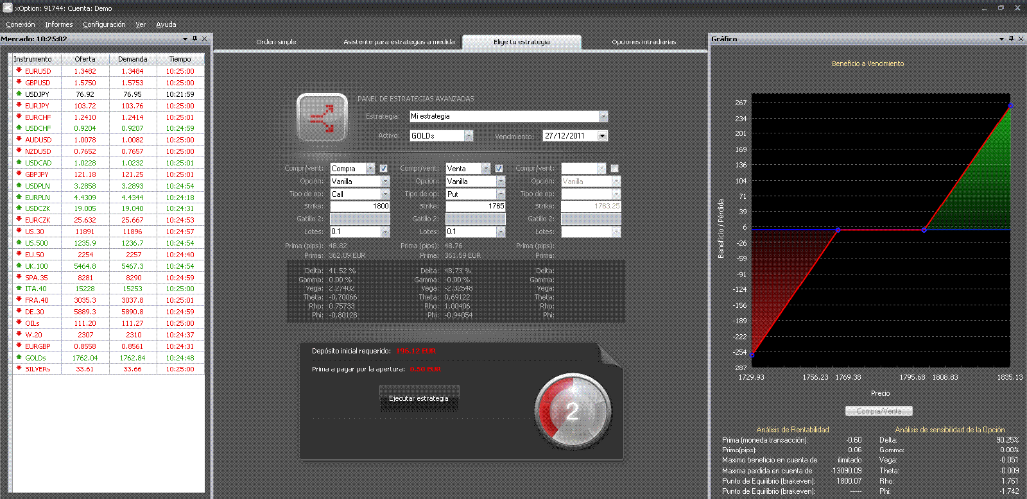Open the Activo GOLDs dropdown
Viewport: 1027px width, 499px height.
[x=469, y=136]
